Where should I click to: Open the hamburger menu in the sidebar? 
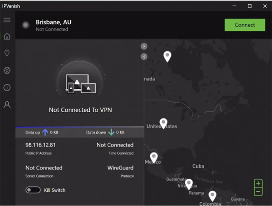pos(7,20)
